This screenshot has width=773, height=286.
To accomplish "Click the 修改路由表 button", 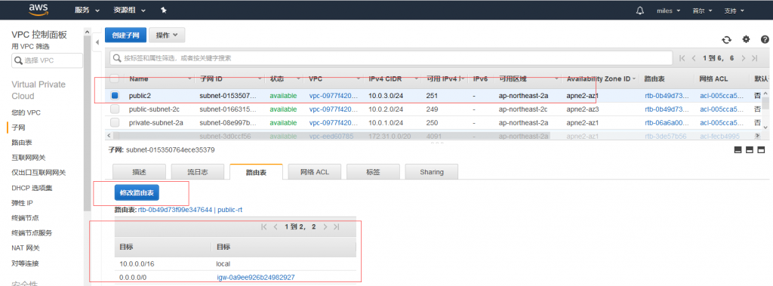I will [x=137, y=192].
